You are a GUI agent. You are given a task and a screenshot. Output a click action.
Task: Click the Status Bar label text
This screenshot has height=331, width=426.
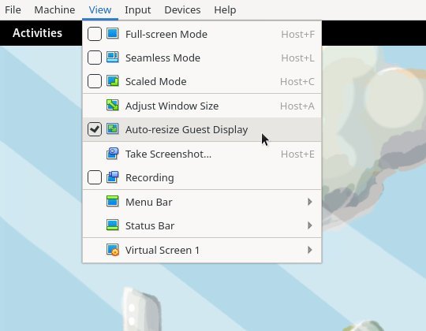[x=150, y=225]
